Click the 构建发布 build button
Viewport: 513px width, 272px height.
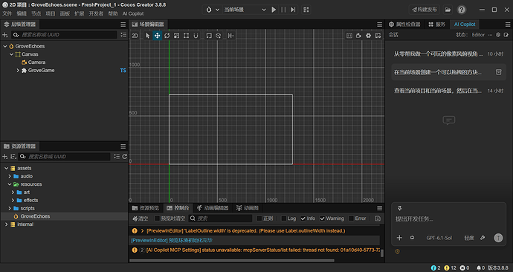(425, 10)
